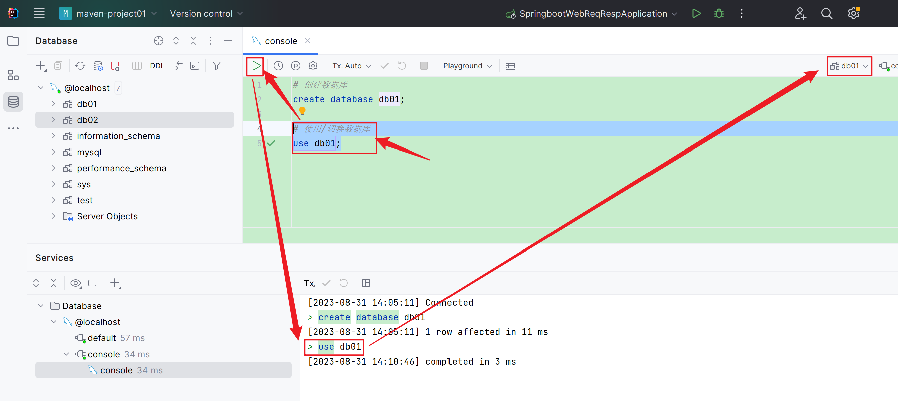Open Data Source Properties icon
This screenshot has height=401, width=898.
pyautogui.click(x=98, y=66)
